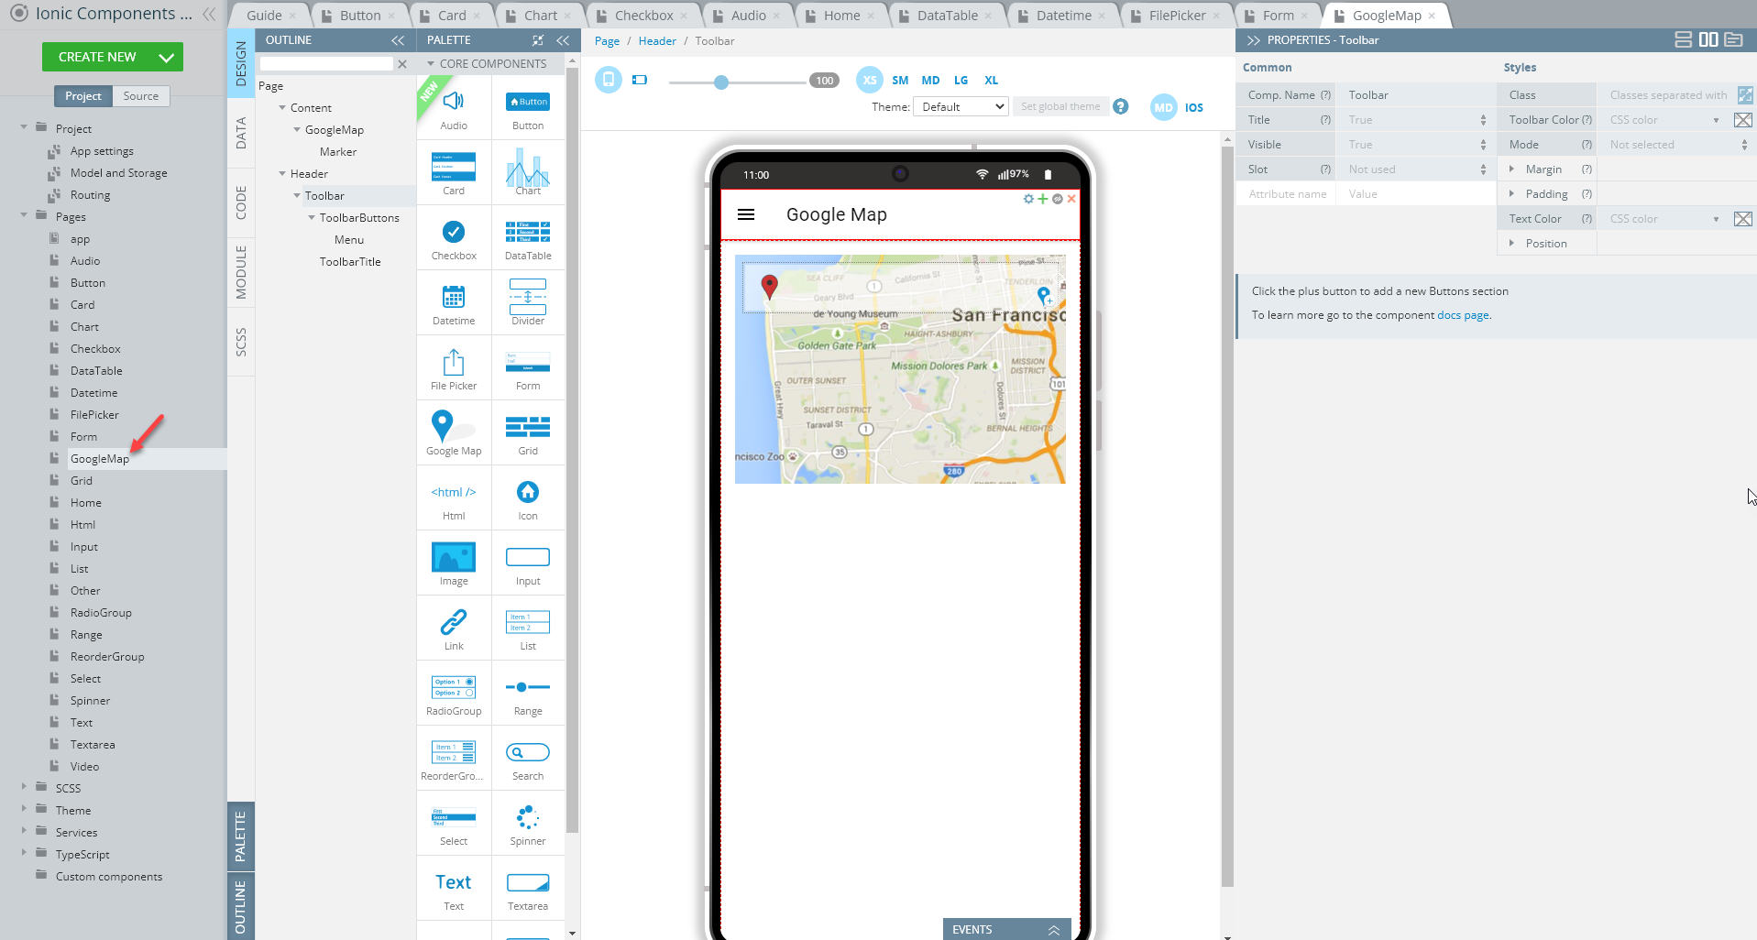Image resolution: width=1757 pixels, height=940 pixels.
Task: Switch to IOS style mode
Action: pyautogui.click(x=1193, y=107)
